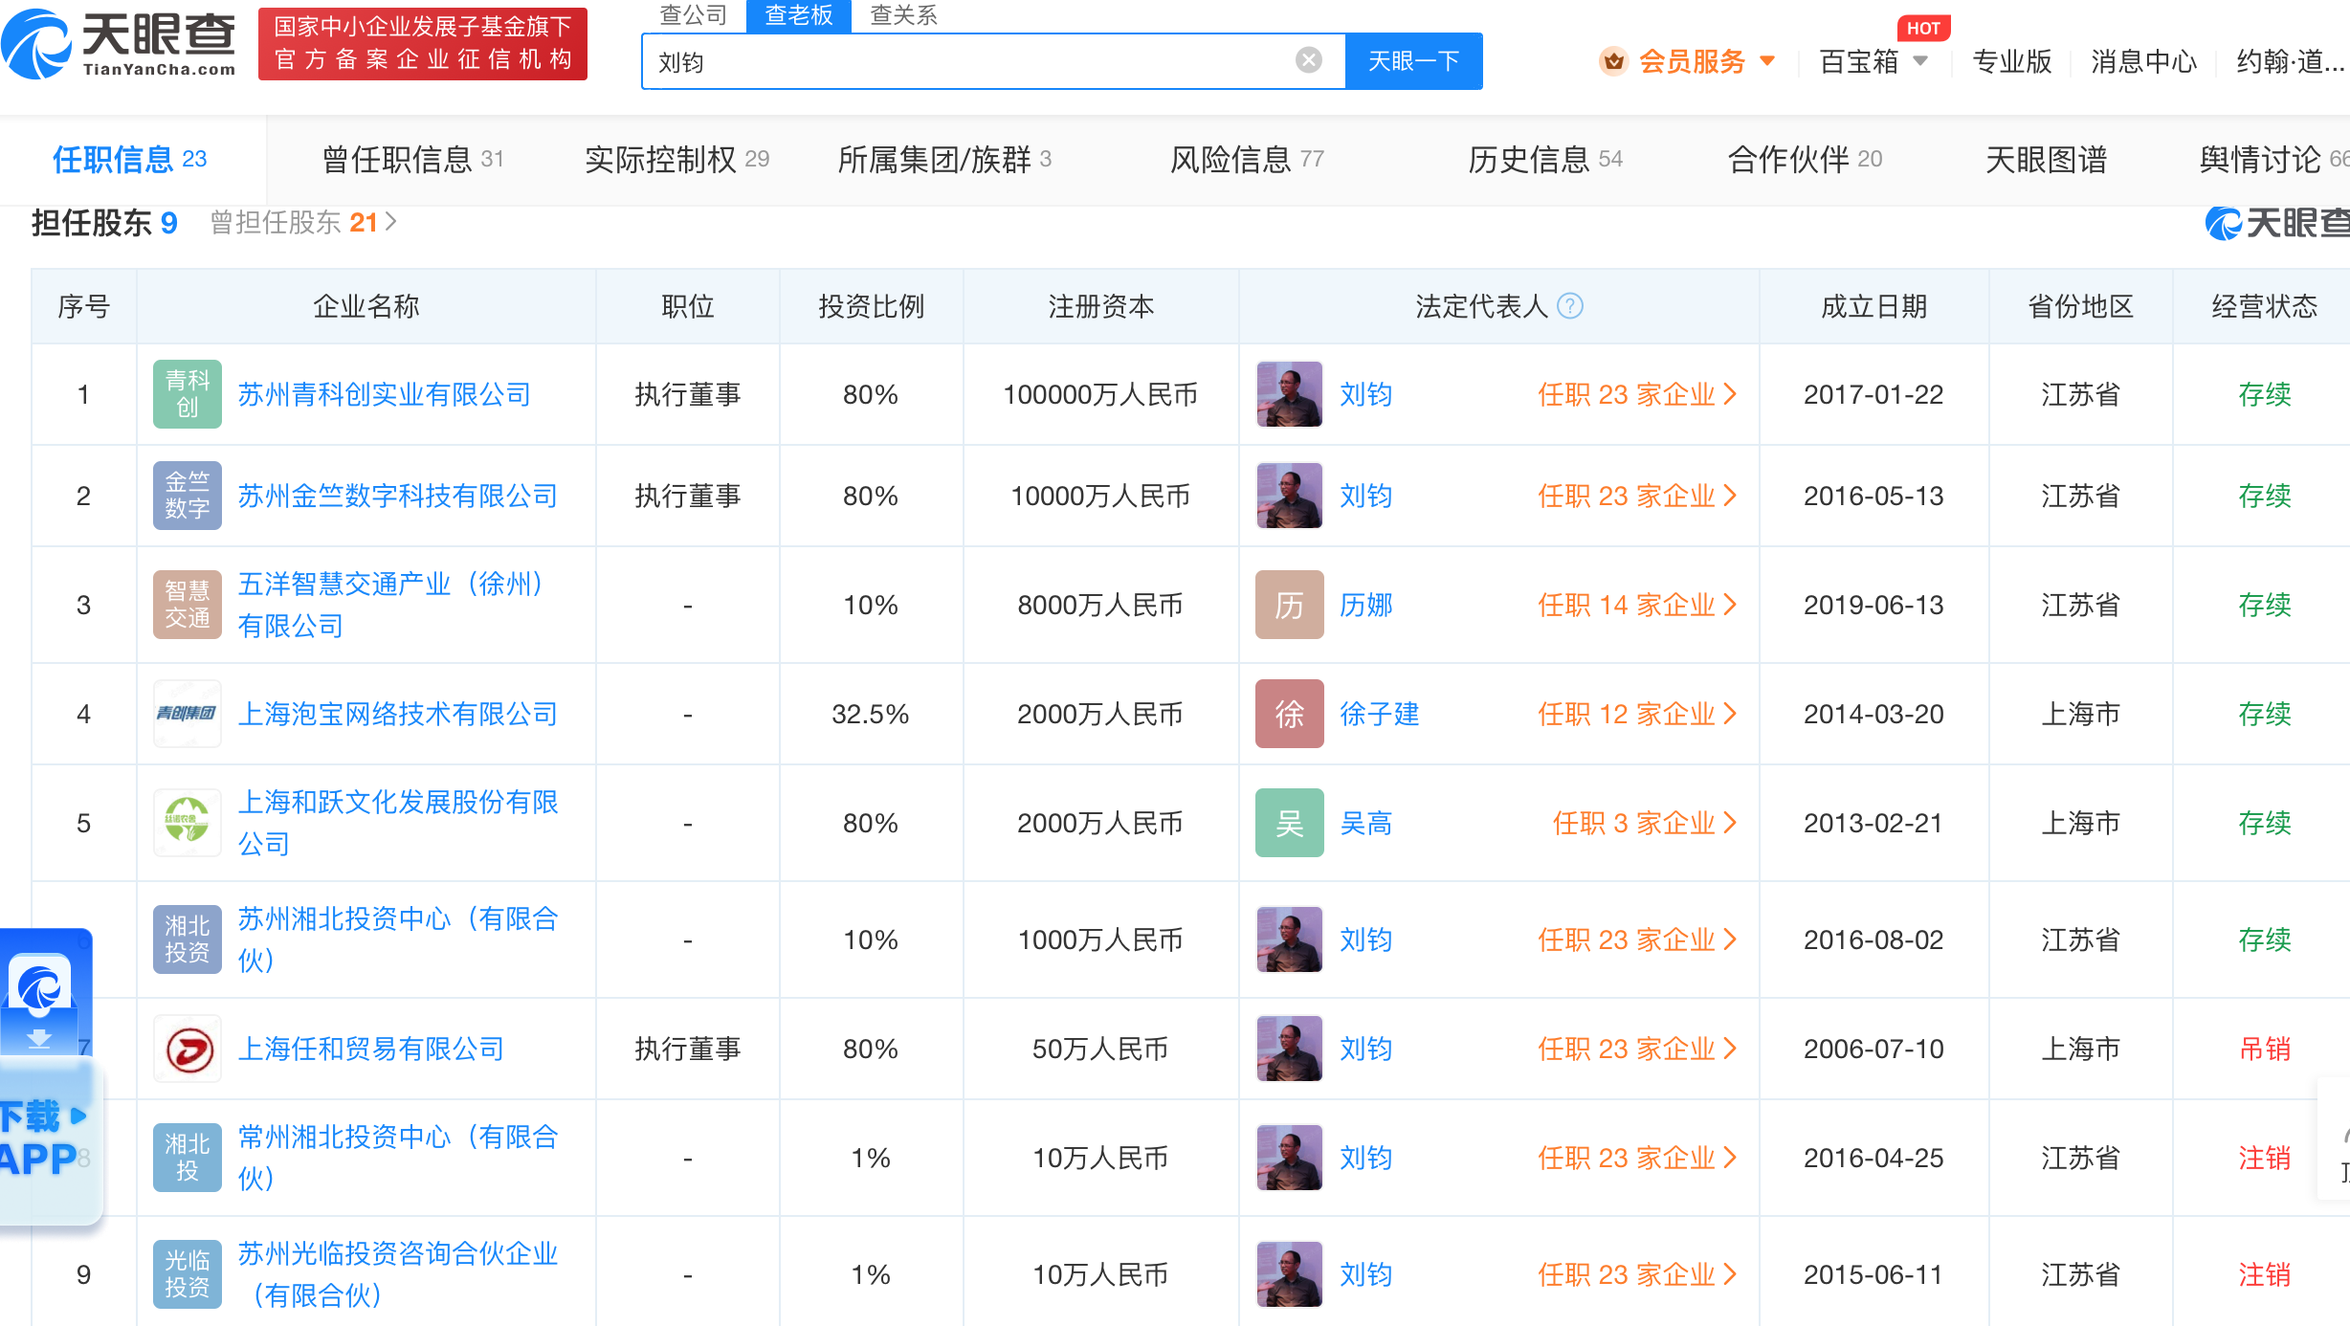The image size is (2350, 1326).
Task: Open 苏州金竺数字科技有限公司 company link
Action: coord(397,496)
